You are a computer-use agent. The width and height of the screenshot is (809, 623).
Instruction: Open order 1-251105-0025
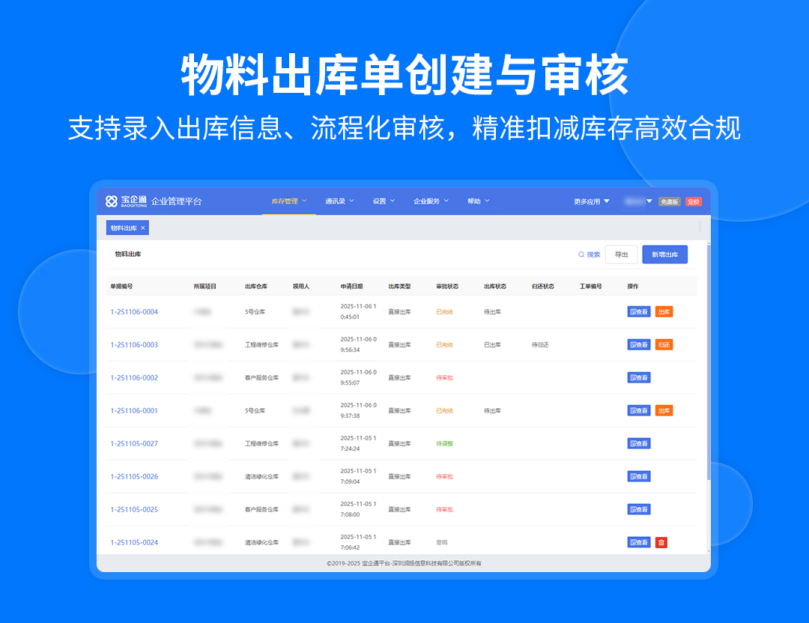click(x=134, y=510)
